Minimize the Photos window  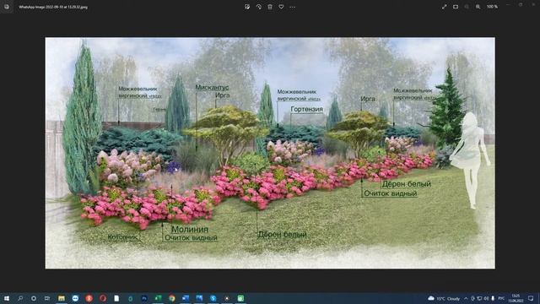click(508, 5)
